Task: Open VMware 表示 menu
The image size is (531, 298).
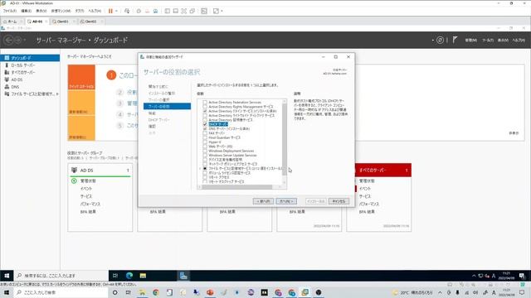Action: (41, 11)
